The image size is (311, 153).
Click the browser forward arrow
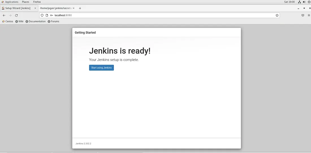point(10,15)
